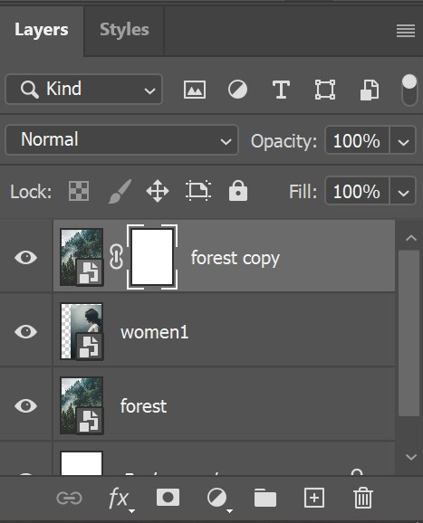Select the forest copy layer image thumbnail

click(82, 257)
